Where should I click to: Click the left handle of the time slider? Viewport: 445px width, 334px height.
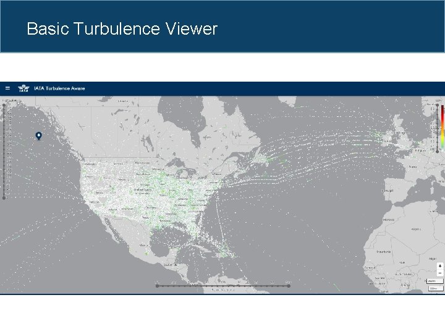tap(157, 286)
